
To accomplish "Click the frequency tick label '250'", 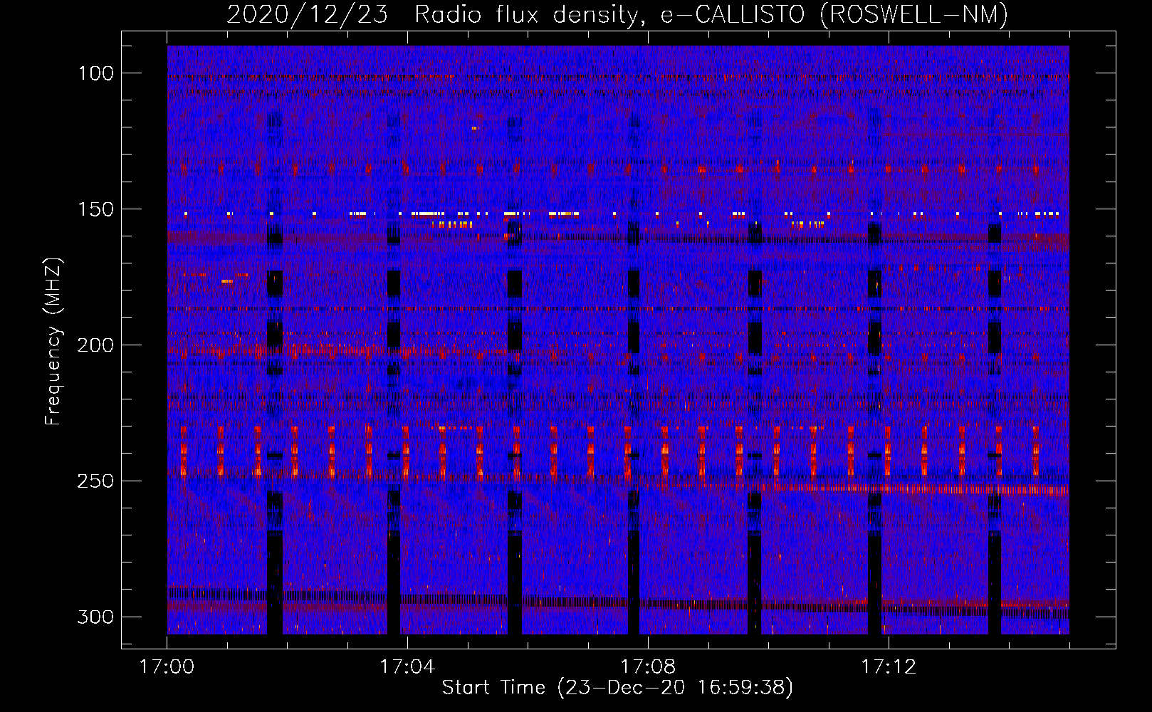I will 95,481.
